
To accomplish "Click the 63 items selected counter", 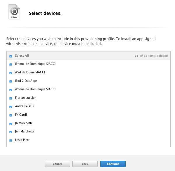I will coord(151,56).
